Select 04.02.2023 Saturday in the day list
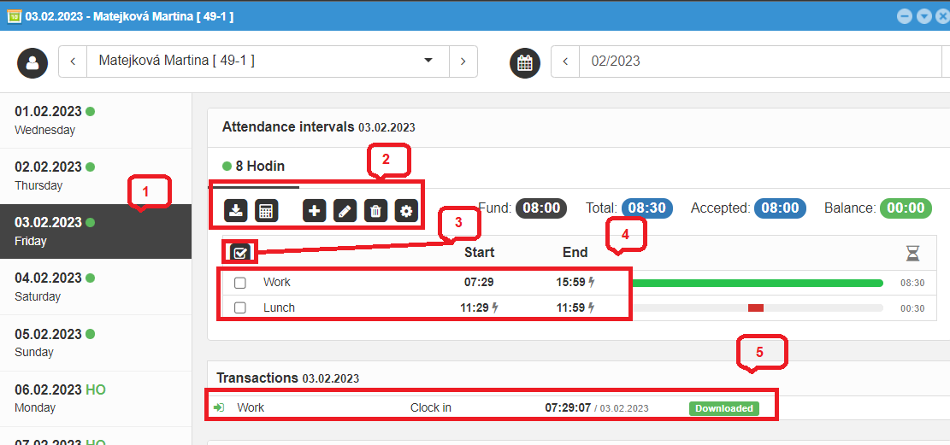 (x=95, y=287)
